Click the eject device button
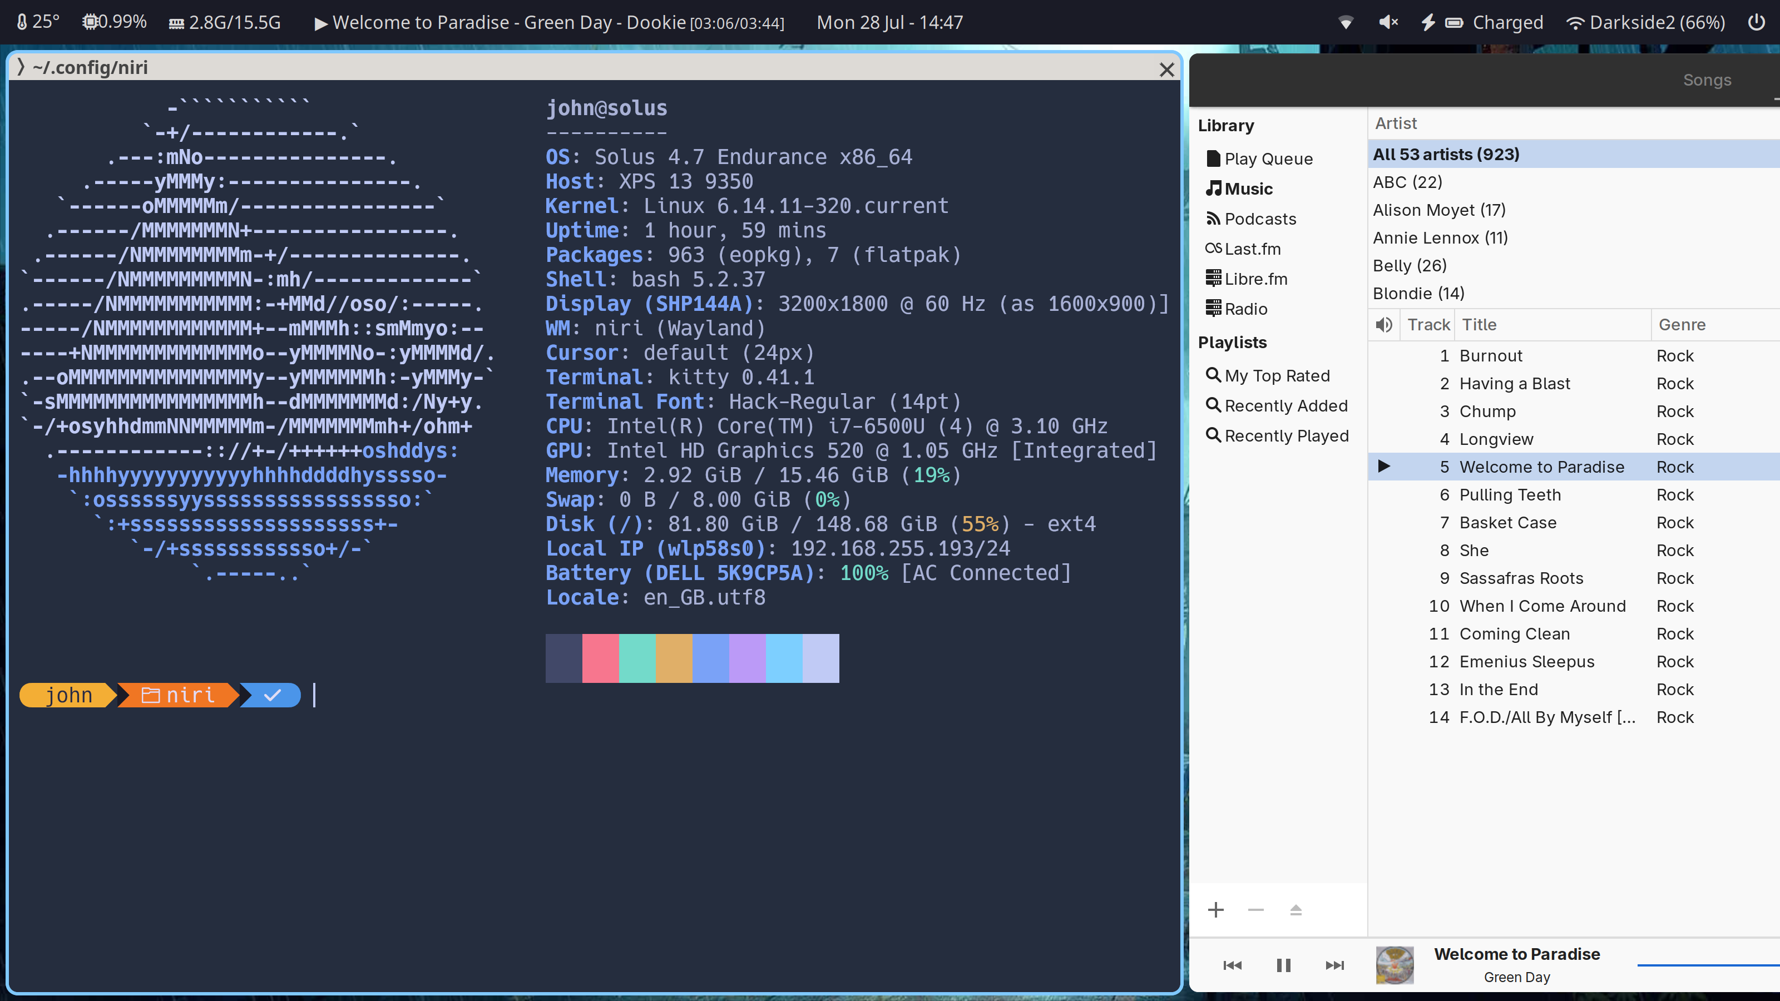1780x1001 pixels. [1296, 910]
